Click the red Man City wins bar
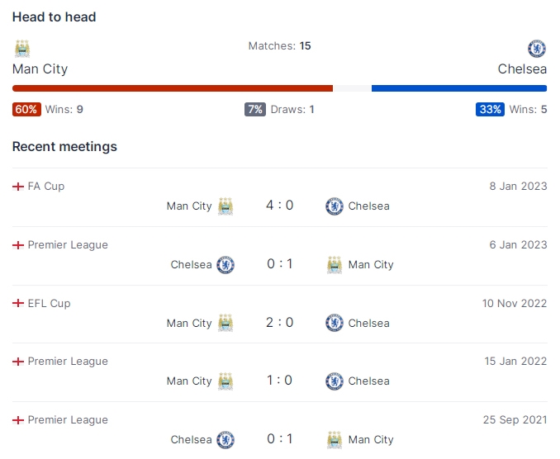The width and height of the screenshot is (560, 459). pos(173,88)
